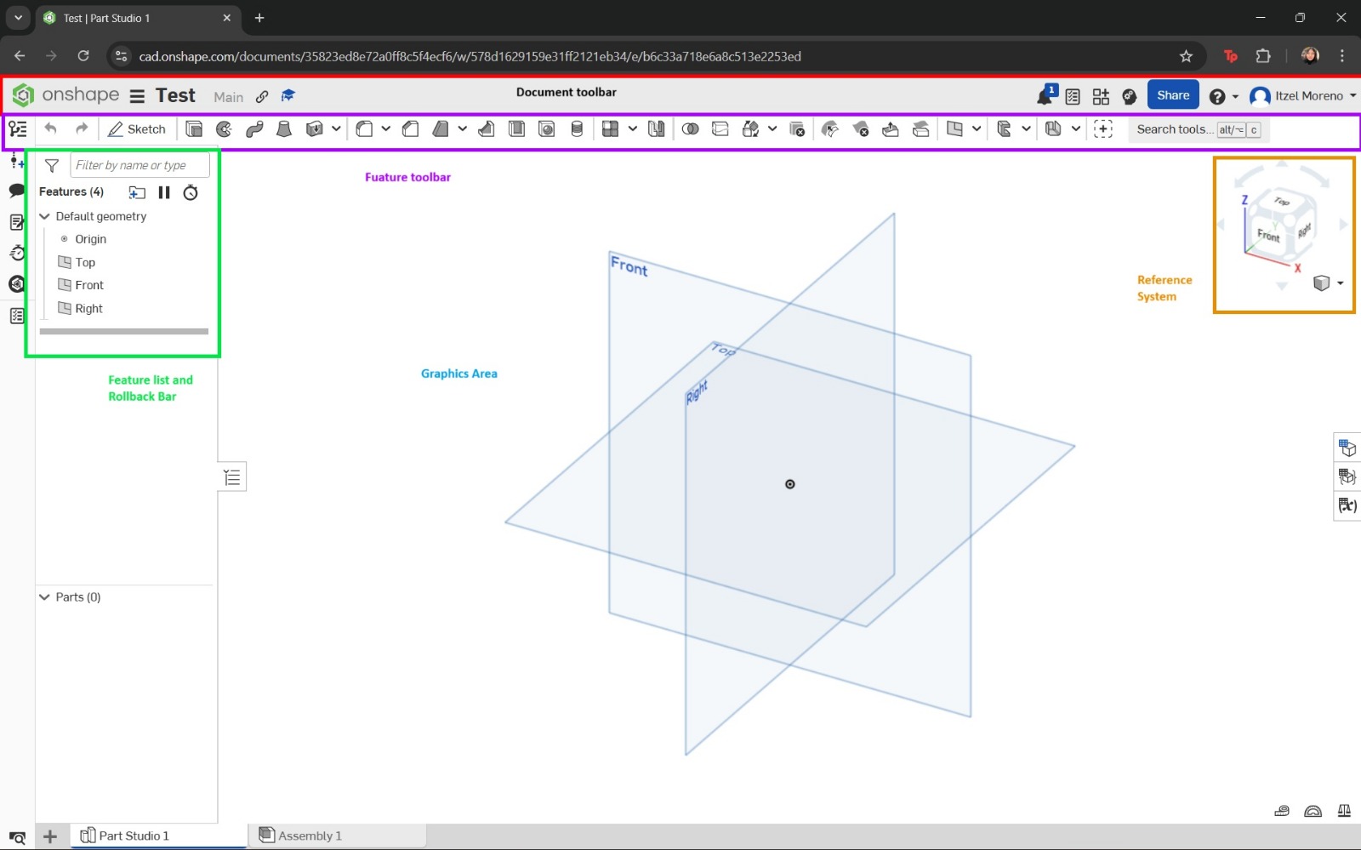
Task: Collapse the Parts (0) section
Action: (x=44, y=596)
